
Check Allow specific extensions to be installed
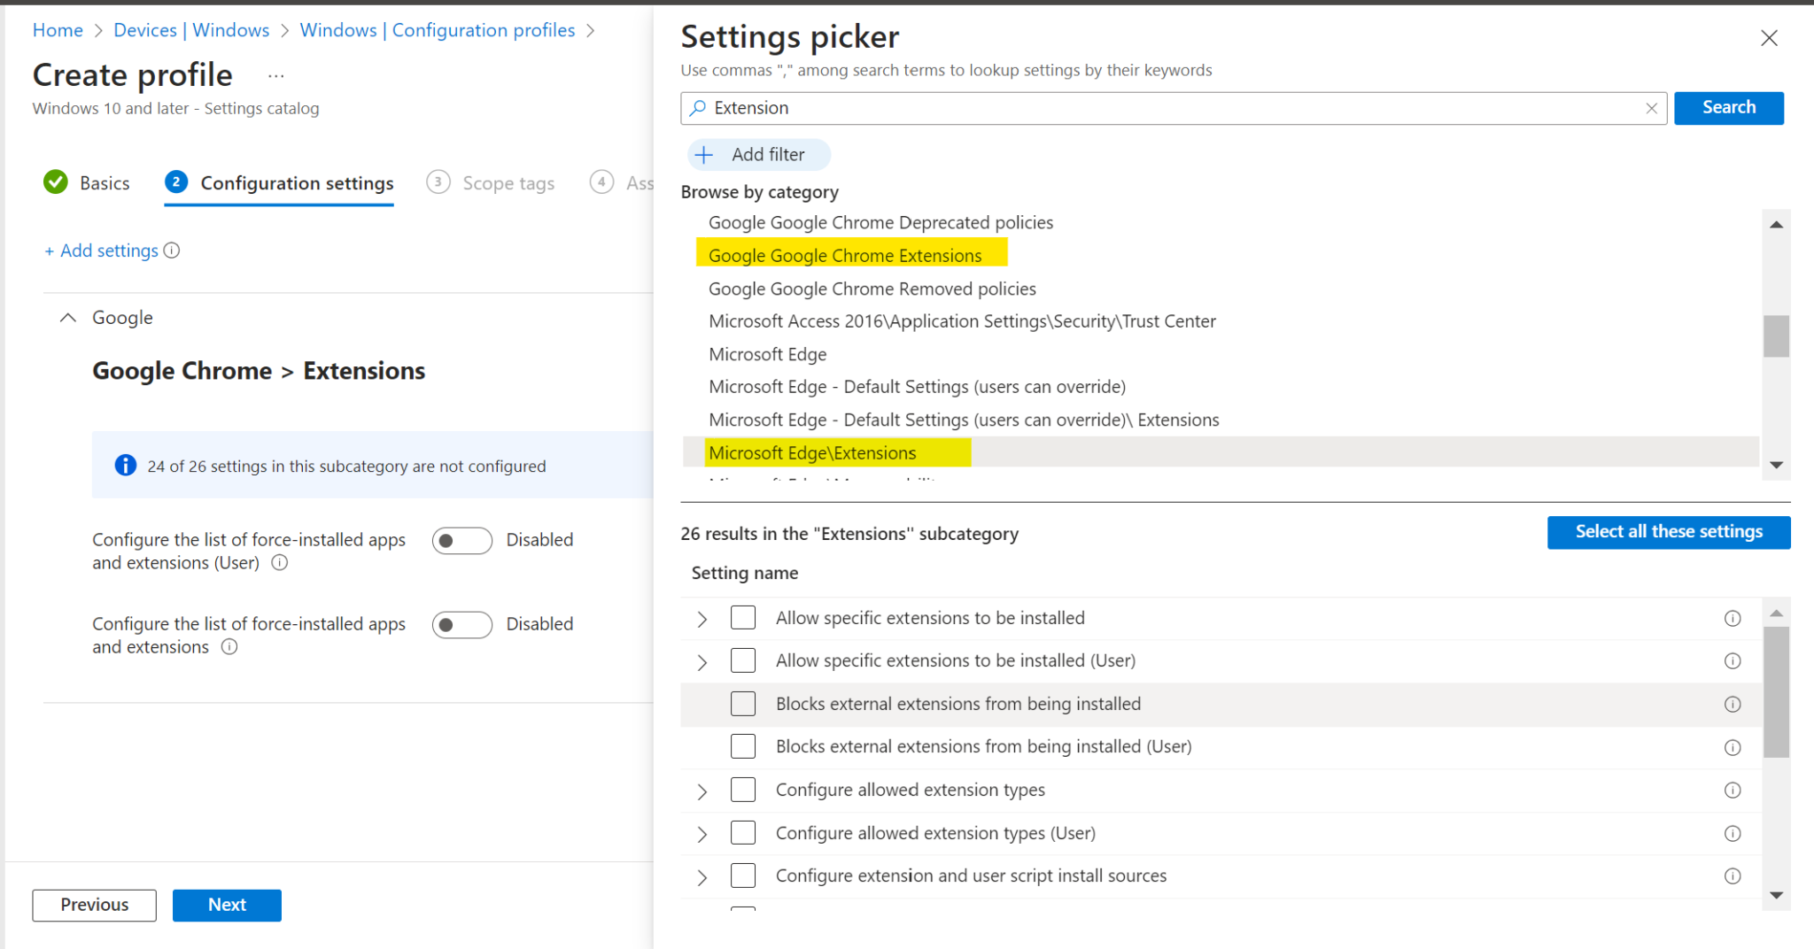[743, 618]
